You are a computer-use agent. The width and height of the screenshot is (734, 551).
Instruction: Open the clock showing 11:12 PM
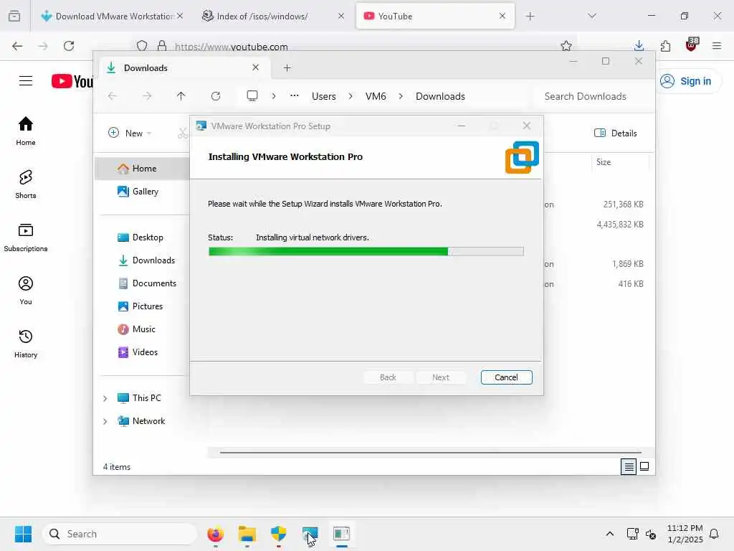(685, 534)
